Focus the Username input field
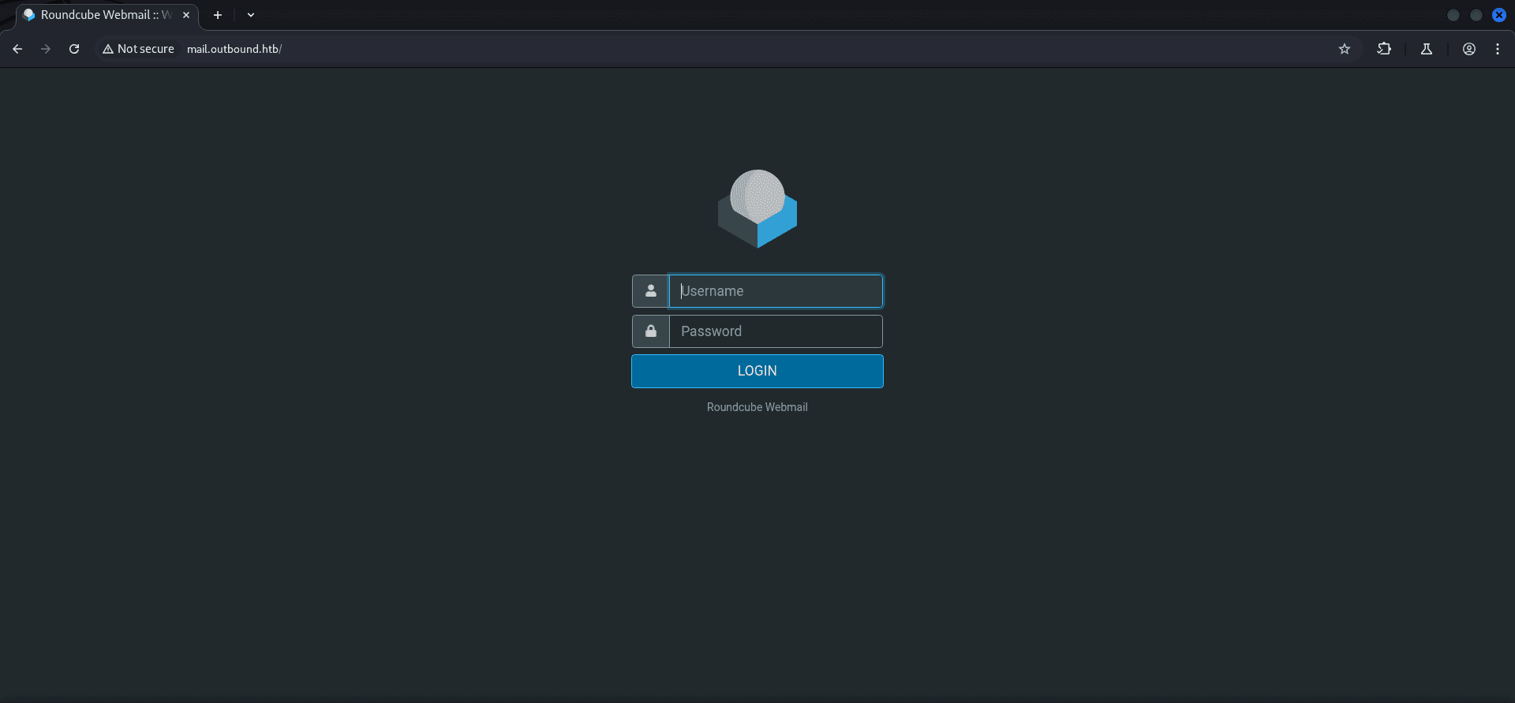Viewport: 1515px width, 703px height. 776,291
